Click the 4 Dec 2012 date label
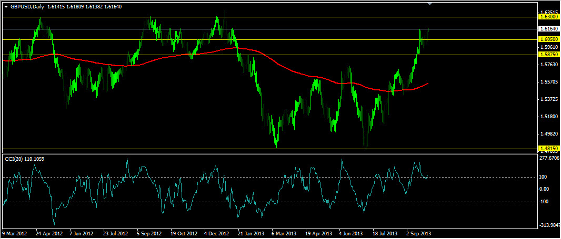The height and width of the screenshot is (239, 561). (217, 233)
